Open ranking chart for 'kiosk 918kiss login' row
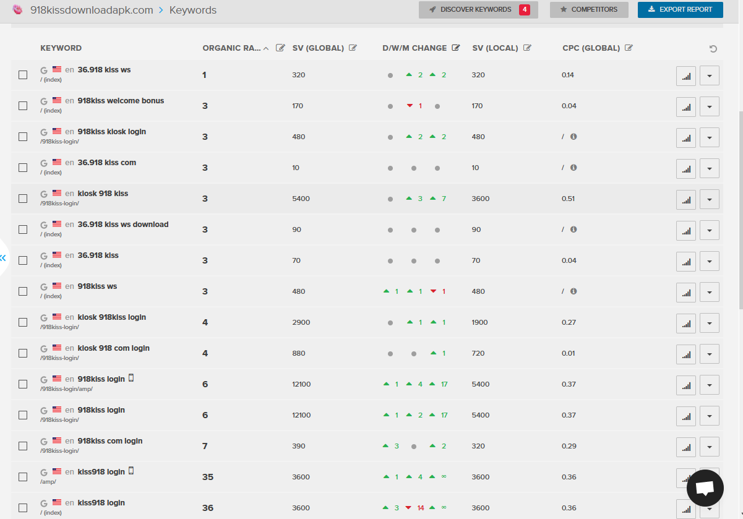The height and width of the screenshot is (519, 743). (685, 323)
